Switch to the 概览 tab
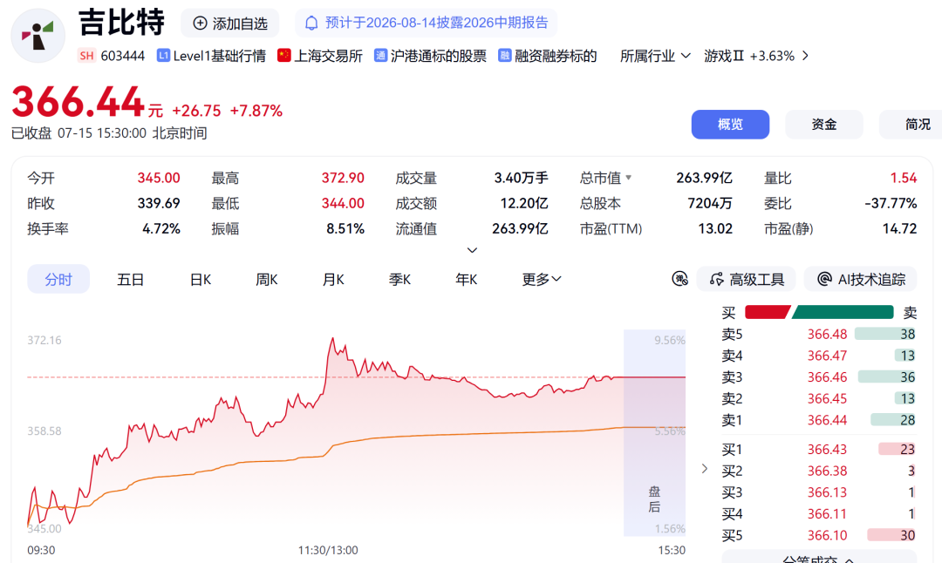942x563 pixels. (730, 125)
